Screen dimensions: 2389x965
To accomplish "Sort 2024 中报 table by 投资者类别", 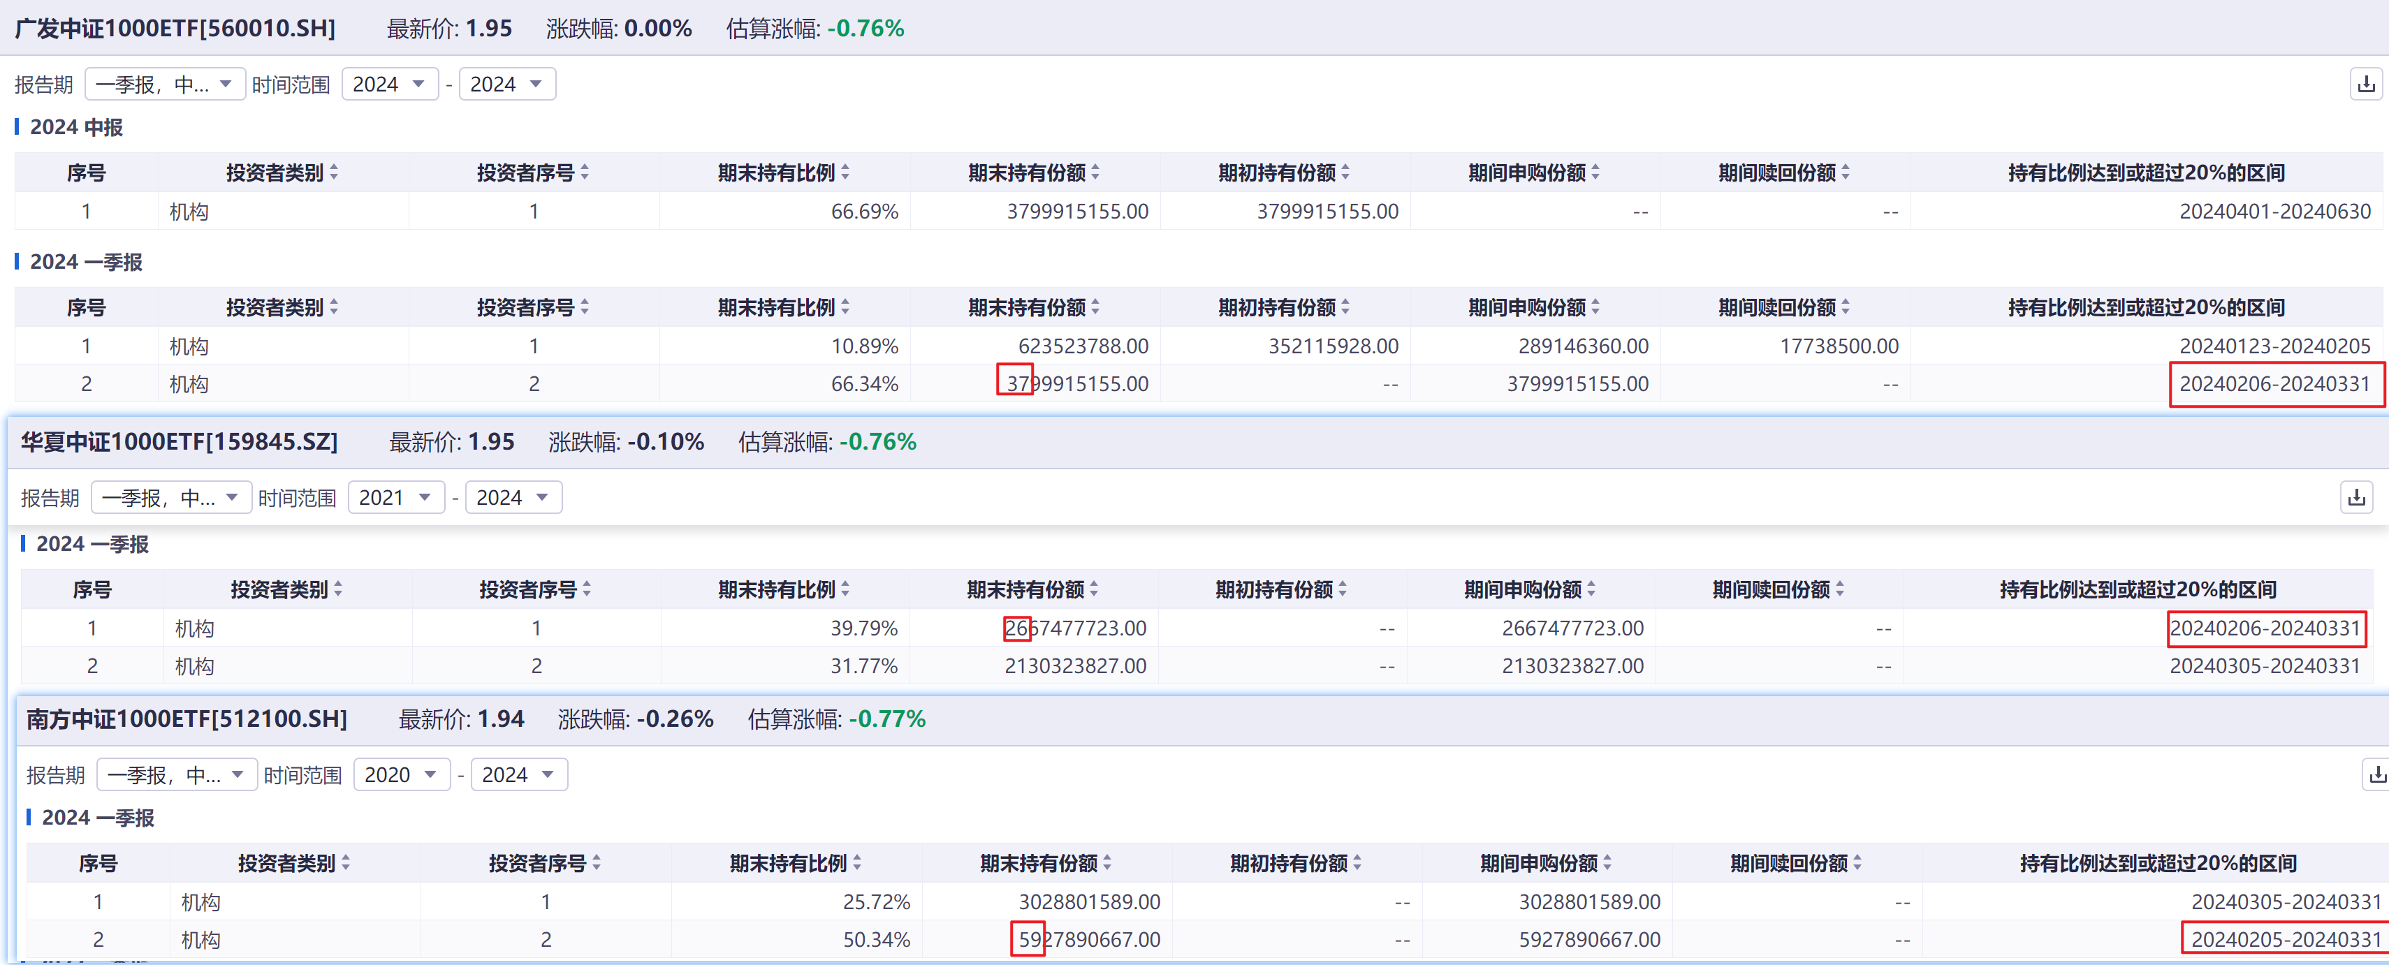I will click(282, 172).
